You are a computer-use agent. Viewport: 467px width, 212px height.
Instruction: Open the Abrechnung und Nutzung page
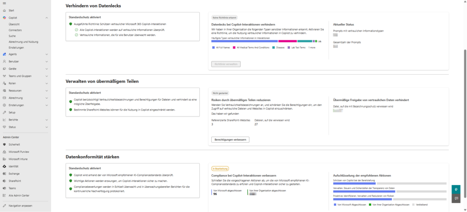pyautogui.click(x=23, y=41)
